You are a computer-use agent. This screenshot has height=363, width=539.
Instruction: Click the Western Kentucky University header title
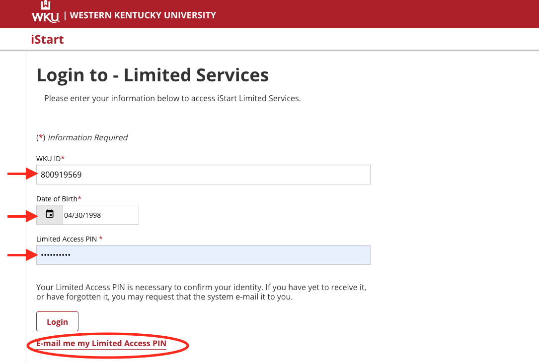pos(143,15)
